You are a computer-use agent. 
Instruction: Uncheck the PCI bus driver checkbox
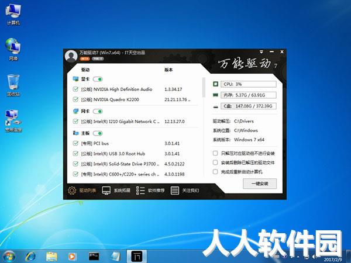click(75, 143)
